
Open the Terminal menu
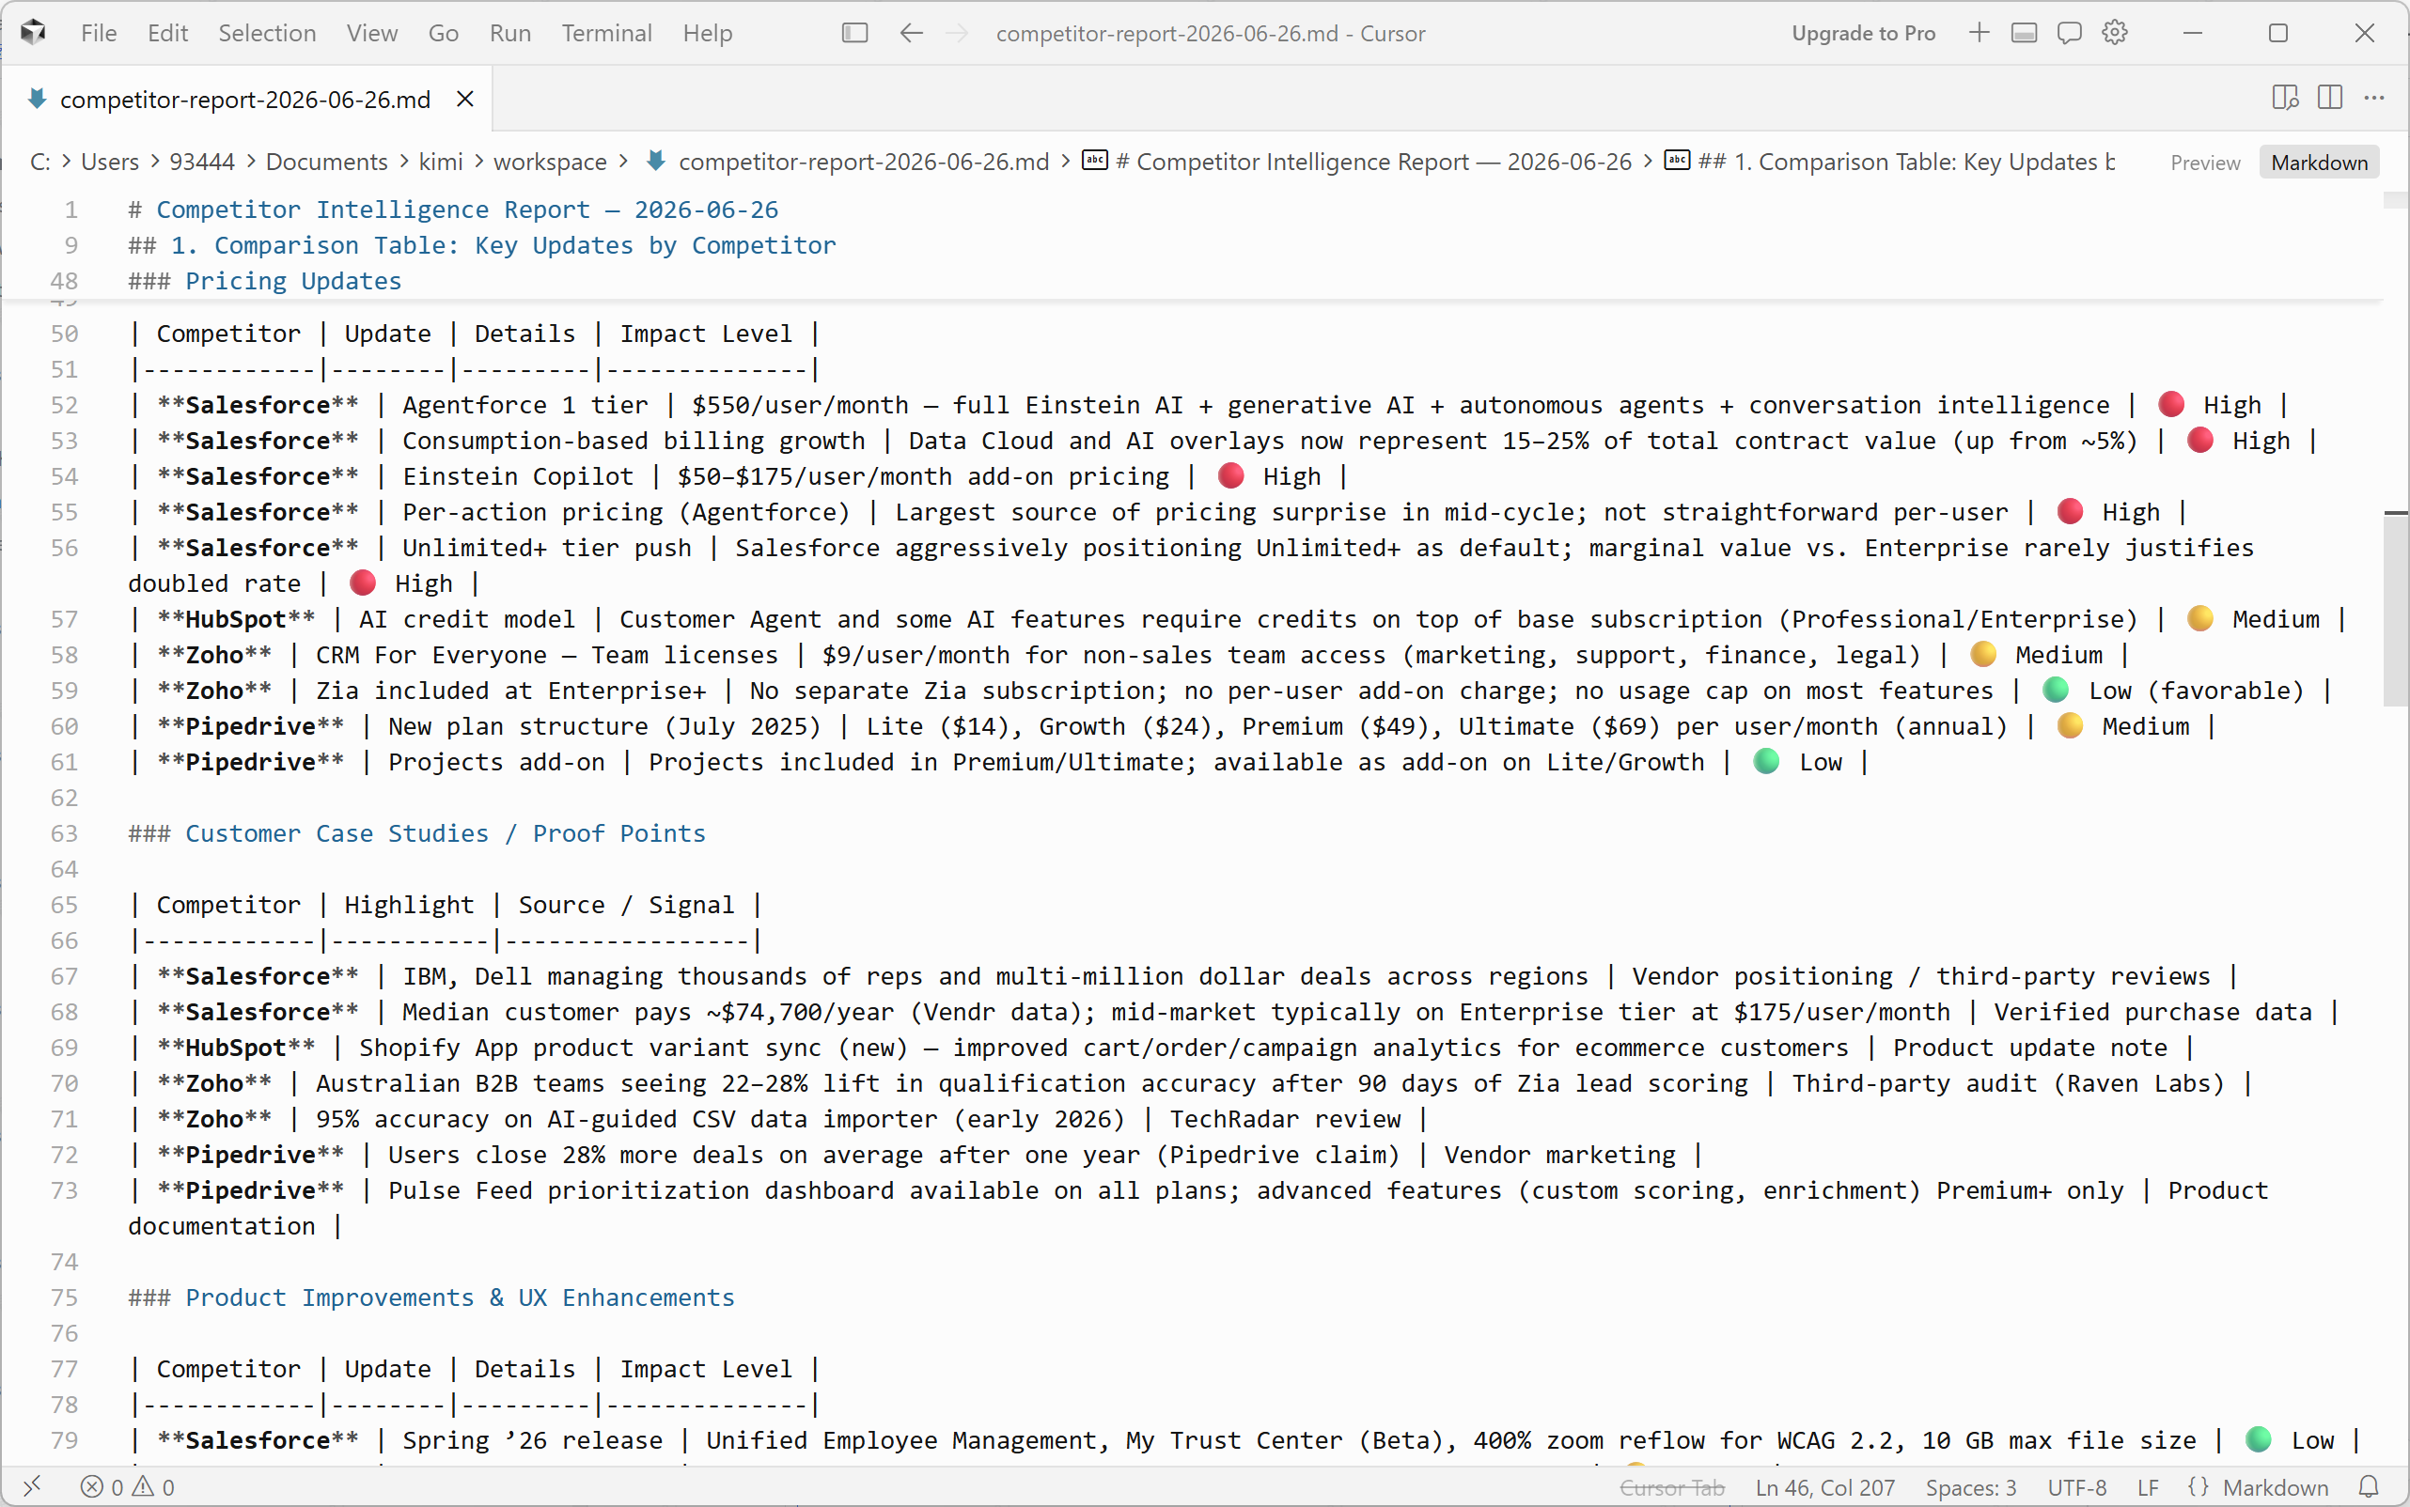pos(606,33)
